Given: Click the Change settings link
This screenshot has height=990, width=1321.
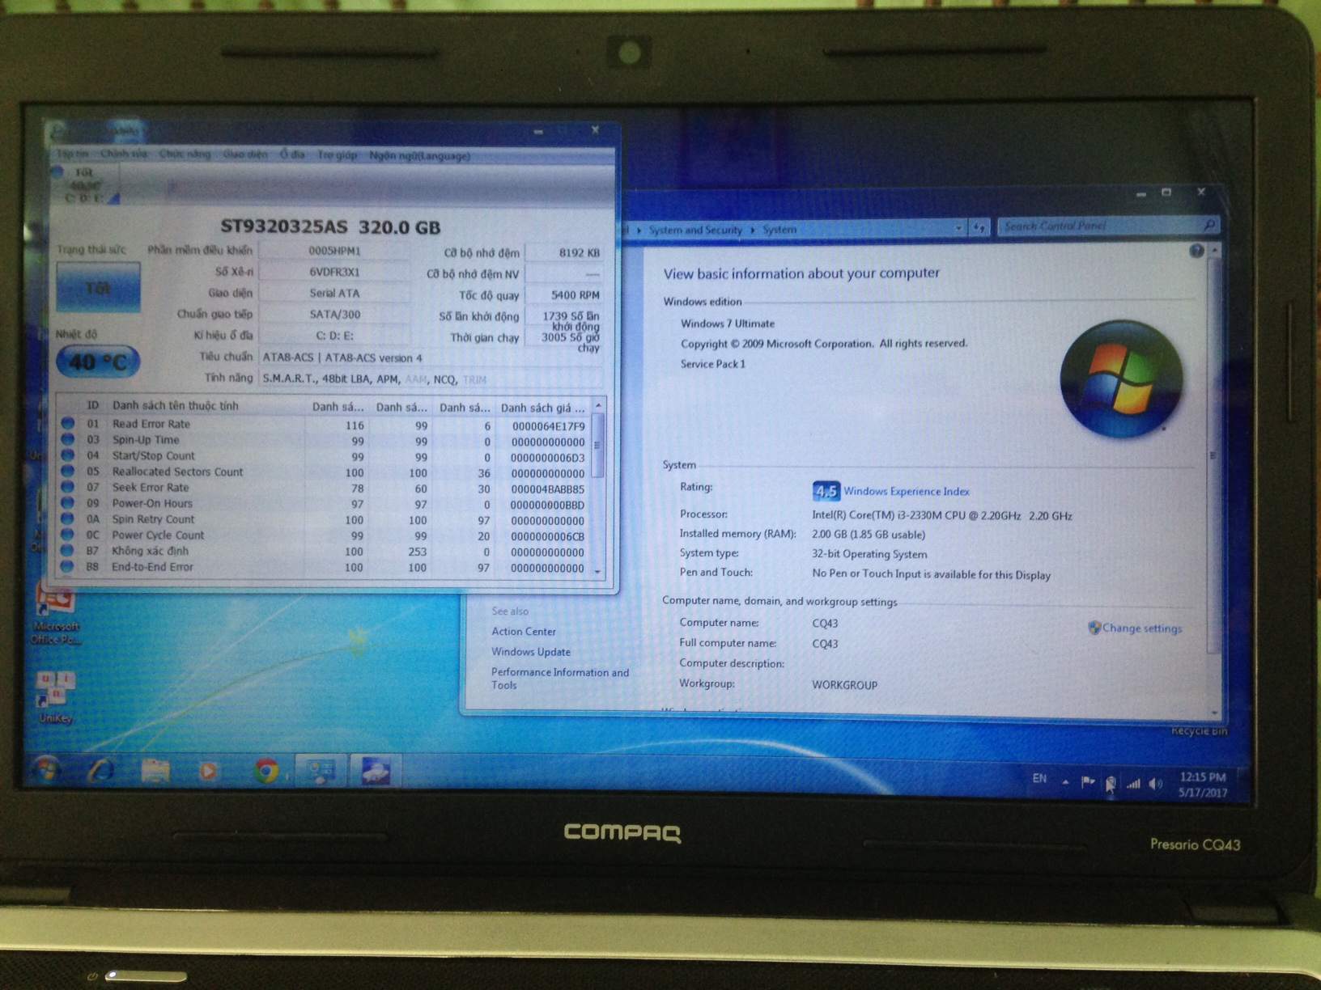Looking at the screenshot, I should click(x=1141, y=628).
